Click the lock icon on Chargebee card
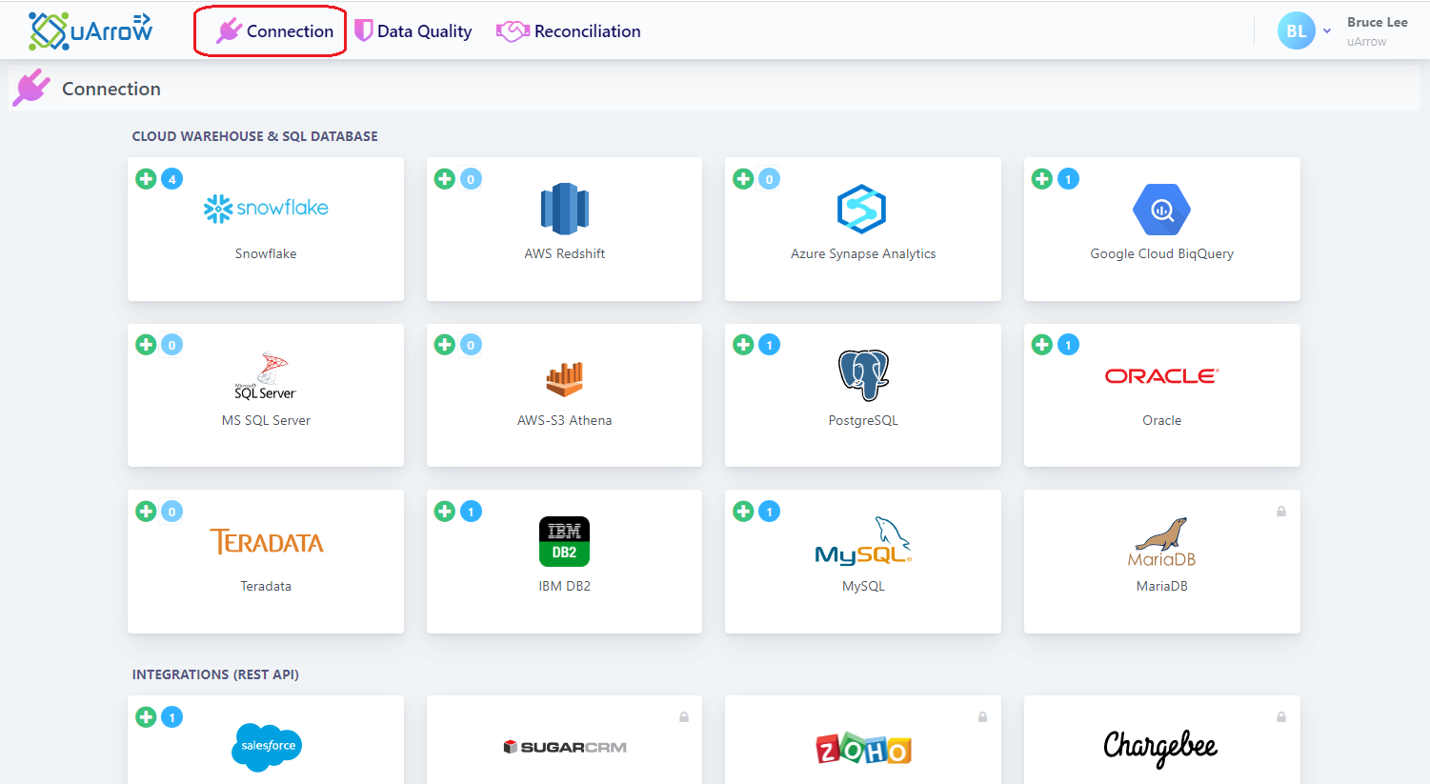Screen dimensions: 1430x784 point(1281,717)
